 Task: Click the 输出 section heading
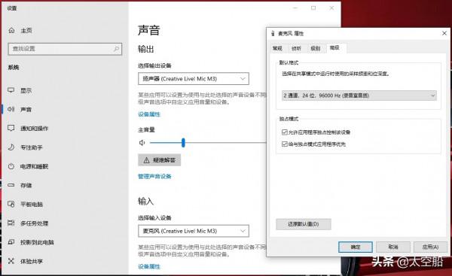tap(146, 49)
